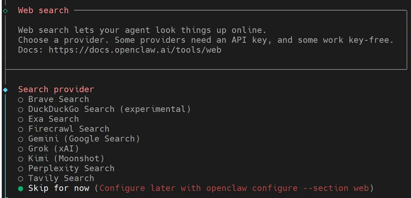This screenshot has width=411, height=198.
Task: Select Exa Search as provider
Action: (53, 119)
